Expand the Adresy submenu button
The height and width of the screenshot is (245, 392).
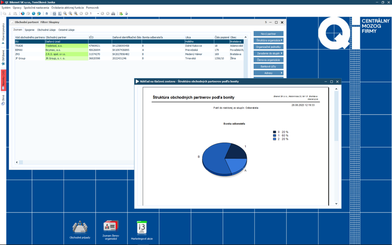point(268,73)
